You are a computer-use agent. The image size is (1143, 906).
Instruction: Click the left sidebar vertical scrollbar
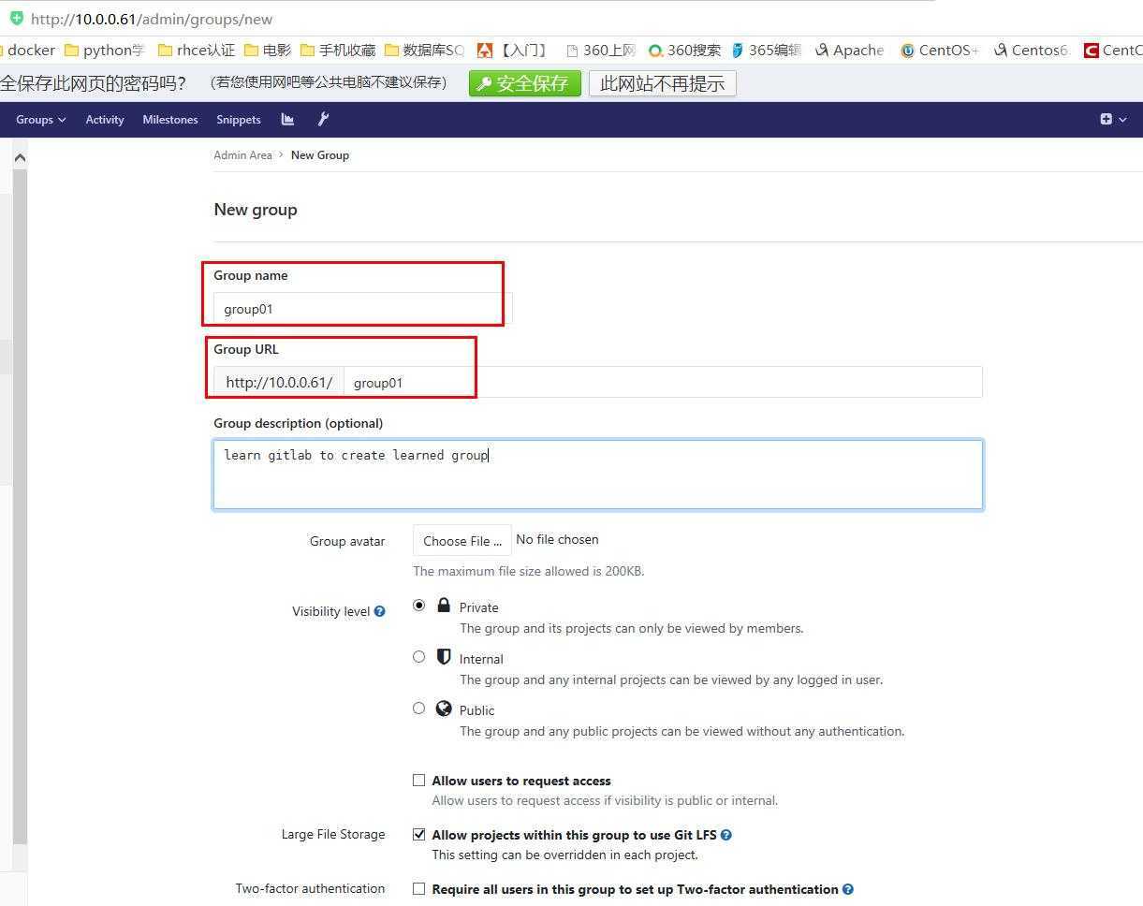(20, 505)
